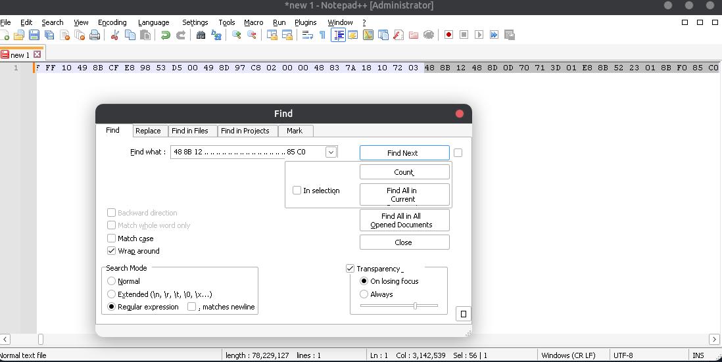Click the grey Redo arrow icon

(x=181, y=35)
